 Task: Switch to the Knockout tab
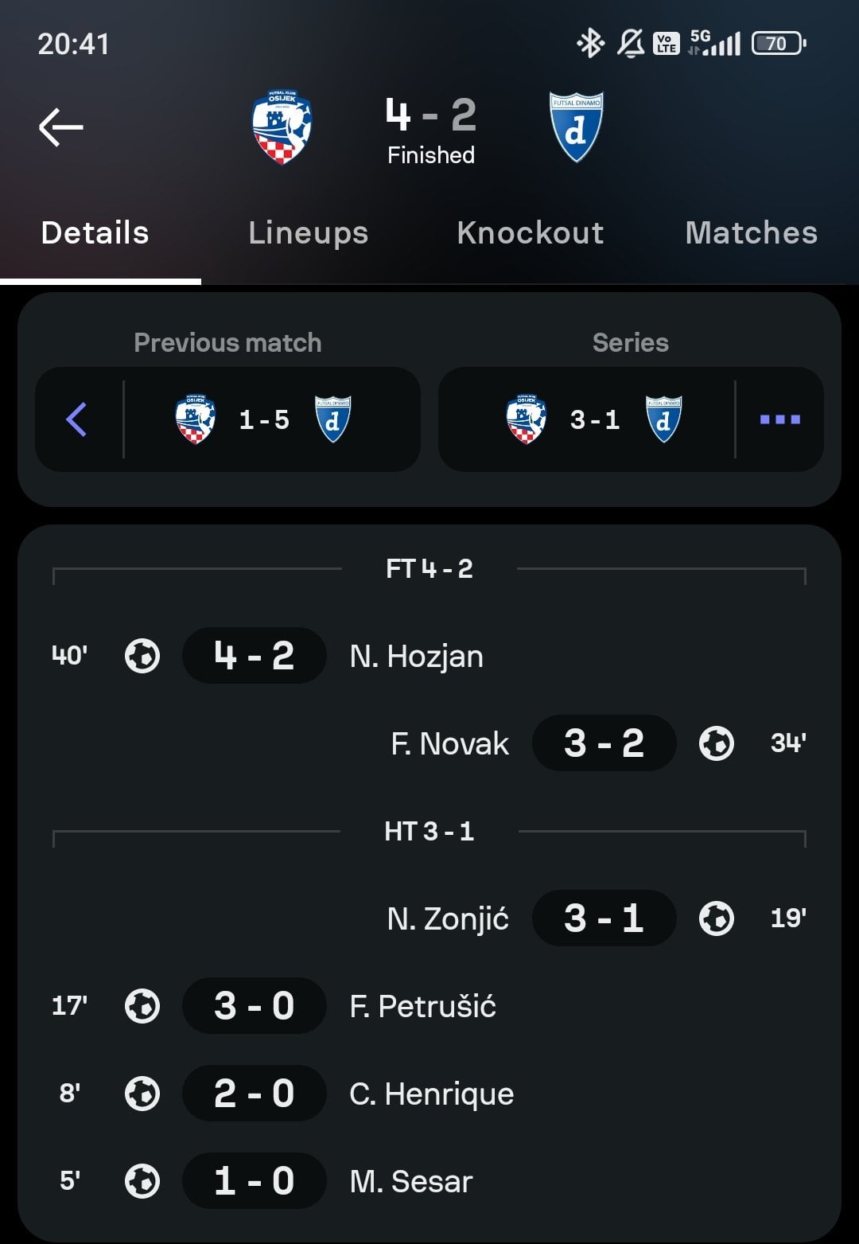[x=531, y=233]
